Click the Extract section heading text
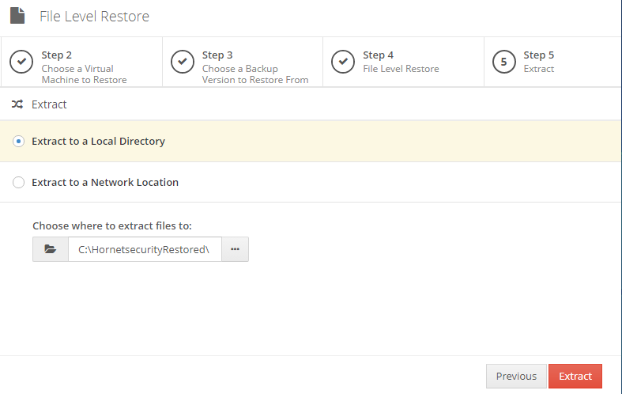Viewport: 622px width, 394px height. (x=49, y=104)
